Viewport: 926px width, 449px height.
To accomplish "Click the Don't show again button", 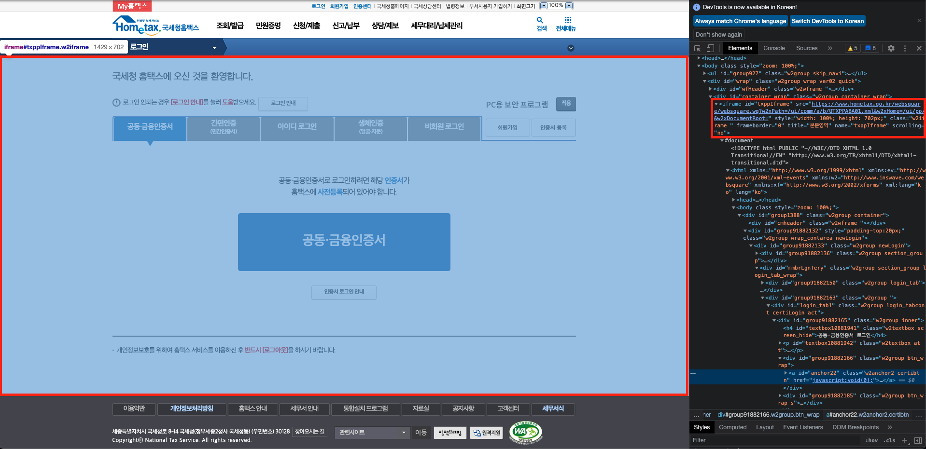I will (x=719, y=35).
